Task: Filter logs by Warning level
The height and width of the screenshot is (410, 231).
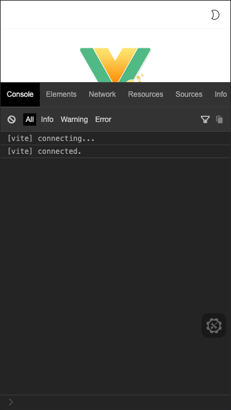Action: (74, 120)
